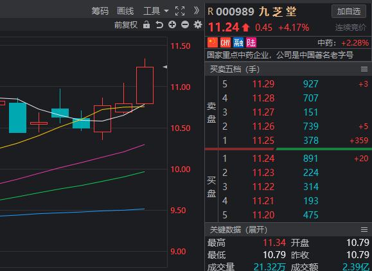Click the blue long-term moving average line
Image resolution: width=372 pixels, height=271 pixels.
click(73, 213)
